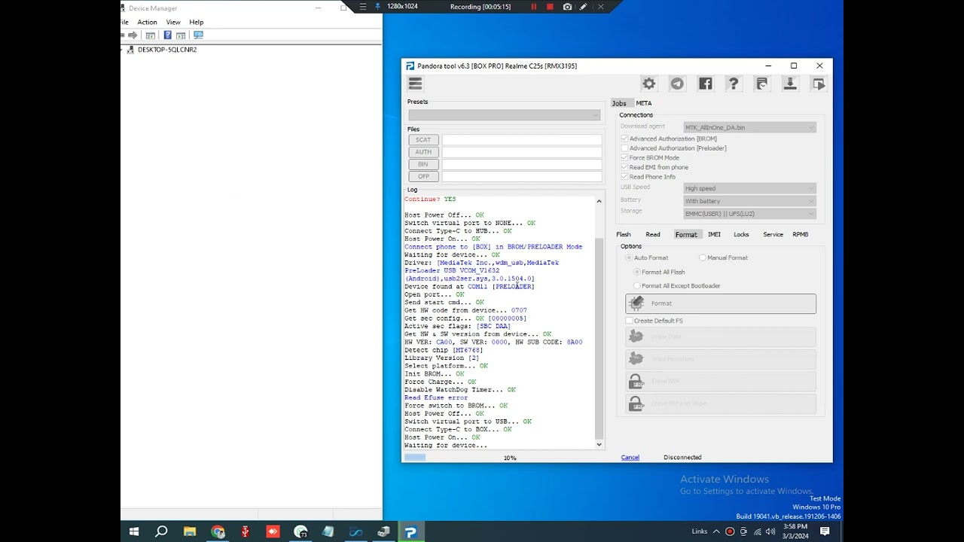Viewport: 964px width, 542px height.
Task: Toggle Read Phone Info checkbox
Action: coord(624,177)
